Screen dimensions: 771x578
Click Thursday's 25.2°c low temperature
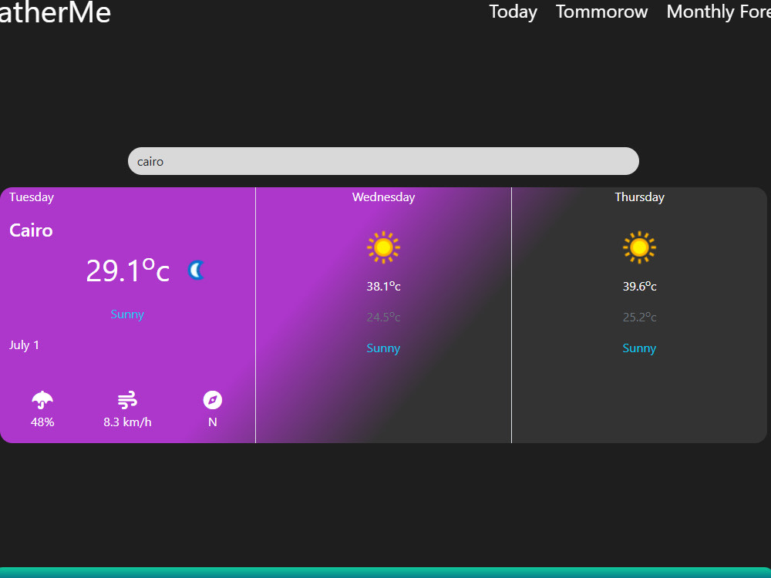click(639, 318)
